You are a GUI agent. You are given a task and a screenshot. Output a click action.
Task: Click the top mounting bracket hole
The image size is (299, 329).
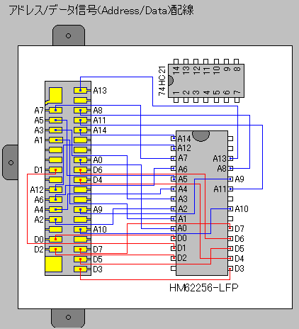pos(69,36)
